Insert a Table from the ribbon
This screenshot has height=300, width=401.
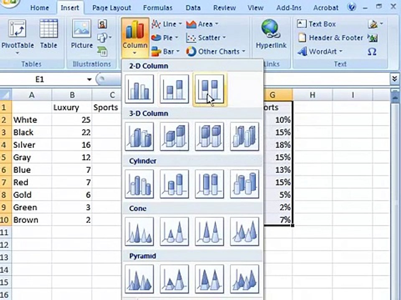coord(48,34)
